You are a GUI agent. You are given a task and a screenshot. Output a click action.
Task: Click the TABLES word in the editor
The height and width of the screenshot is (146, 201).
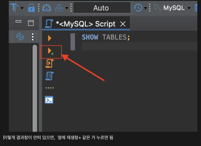[114, 37]
